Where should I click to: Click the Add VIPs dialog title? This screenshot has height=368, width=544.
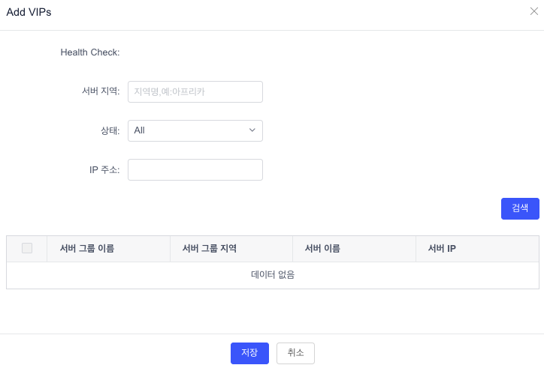[29, 12]
